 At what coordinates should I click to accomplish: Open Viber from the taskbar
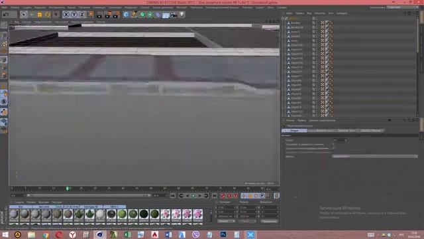(196, 234)
